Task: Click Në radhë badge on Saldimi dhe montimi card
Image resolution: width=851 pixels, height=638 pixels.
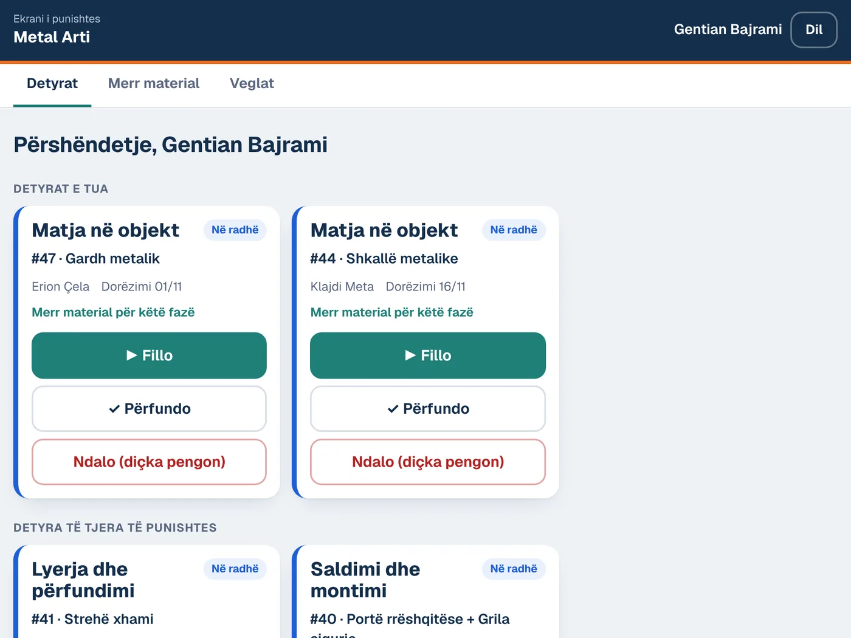Action: [514, 569]
